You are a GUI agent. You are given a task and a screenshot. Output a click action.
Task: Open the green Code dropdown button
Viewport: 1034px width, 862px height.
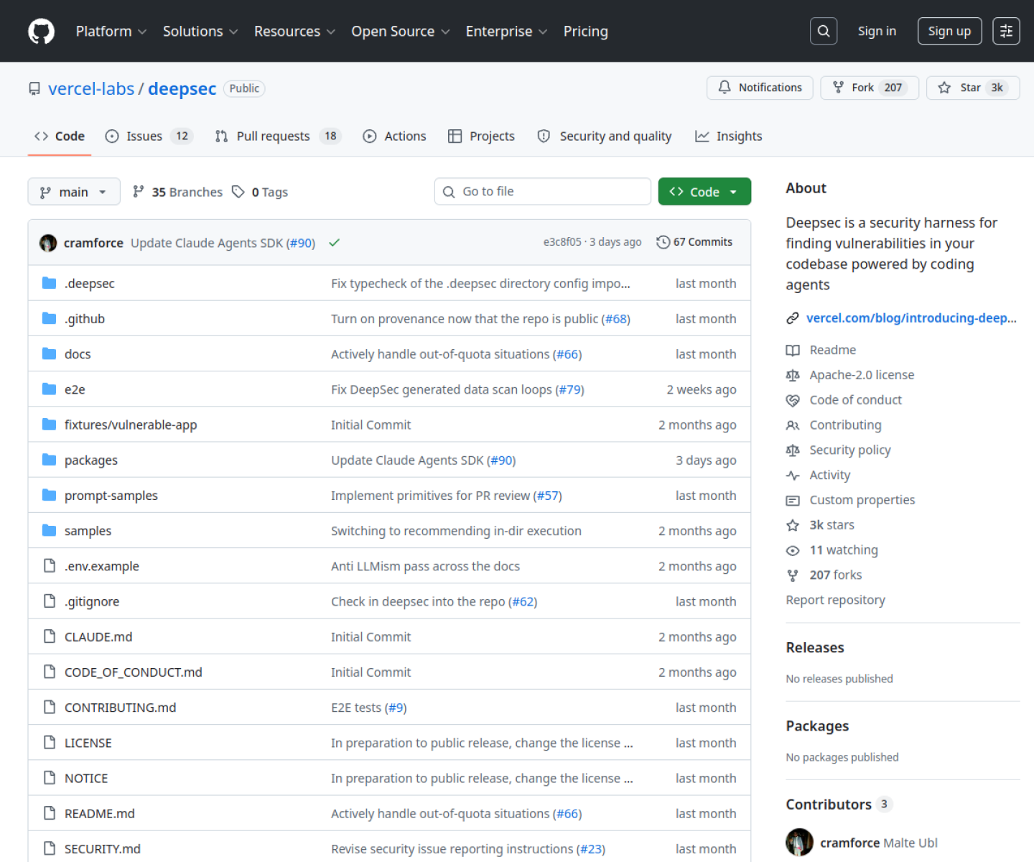704,192
